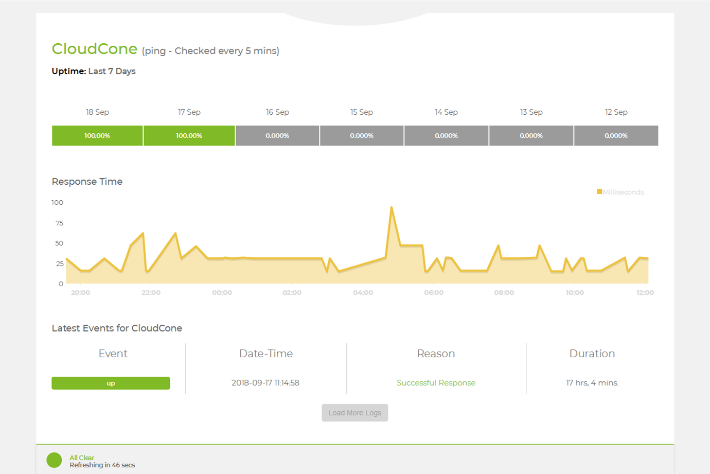Select the 12 Sep 0.000% uptime bar
The width and height of the screenshot is (710, 474).
616,136
